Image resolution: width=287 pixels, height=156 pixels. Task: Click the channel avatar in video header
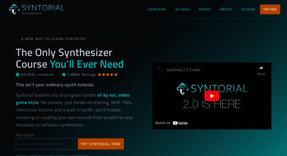coord(160,70)
